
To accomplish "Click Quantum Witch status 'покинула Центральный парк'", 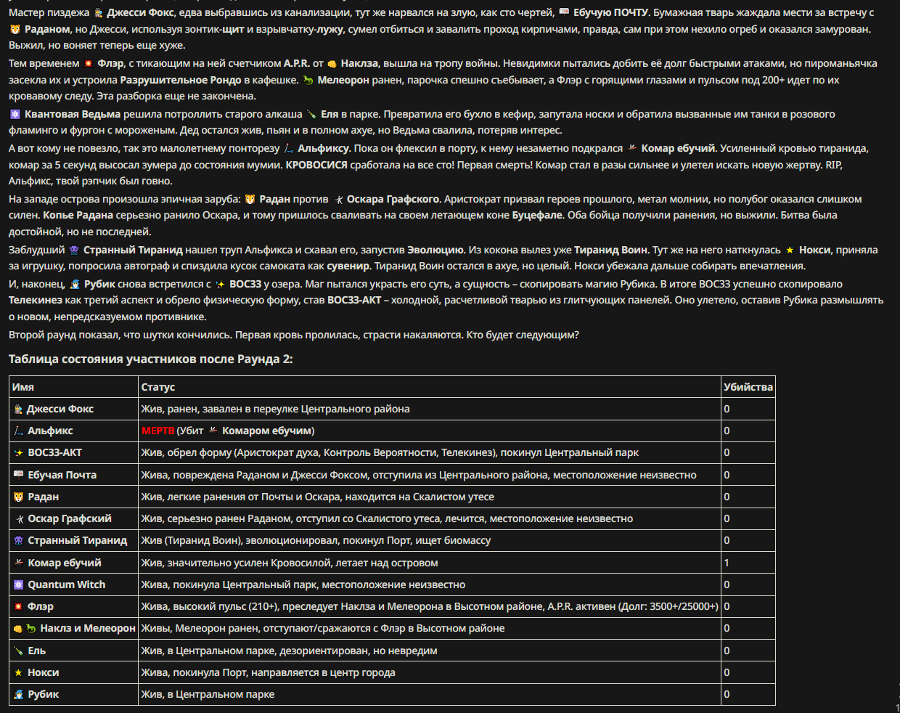I will (x=303, y=585).
